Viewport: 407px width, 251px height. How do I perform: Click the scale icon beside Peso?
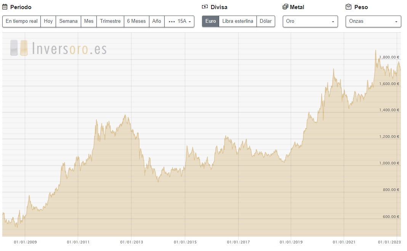[348, 7]
